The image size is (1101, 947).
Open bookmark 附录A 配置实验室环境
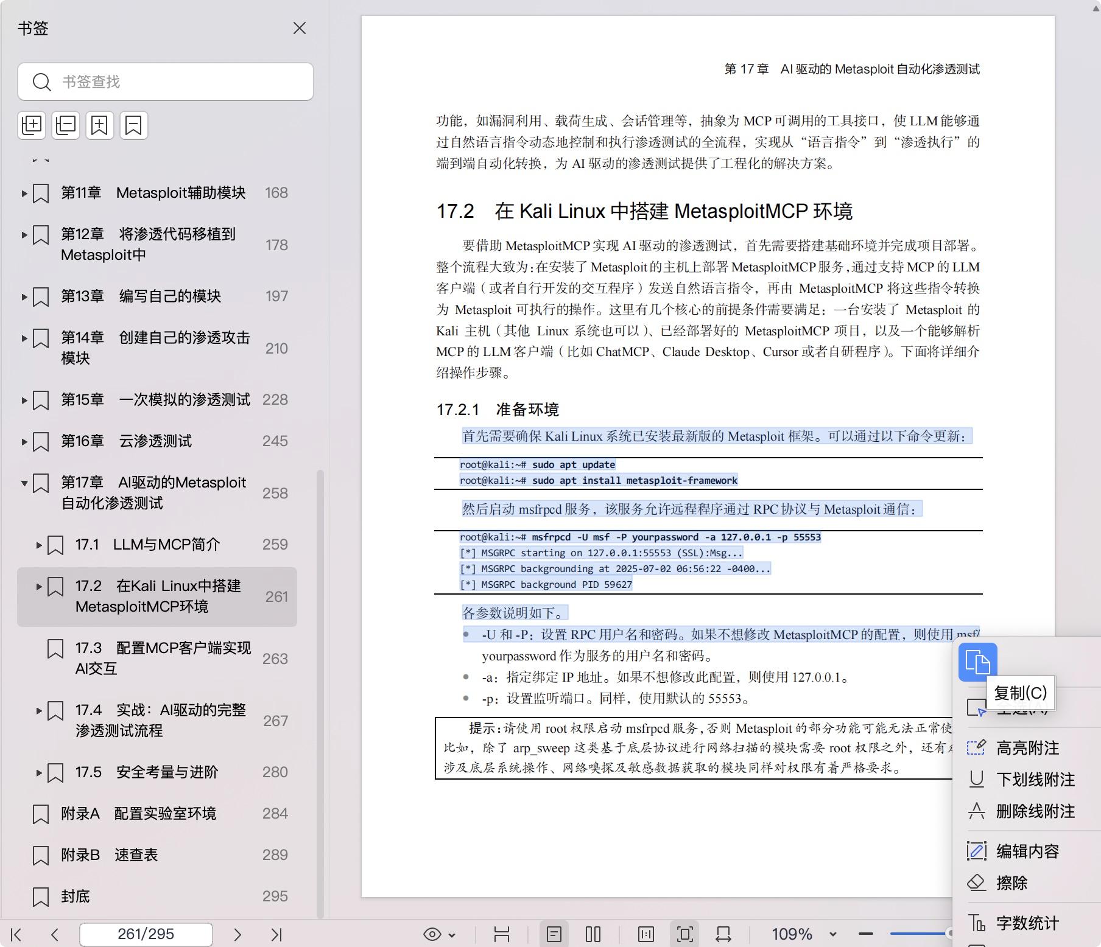pyautogui.click(x=138, y=814)
